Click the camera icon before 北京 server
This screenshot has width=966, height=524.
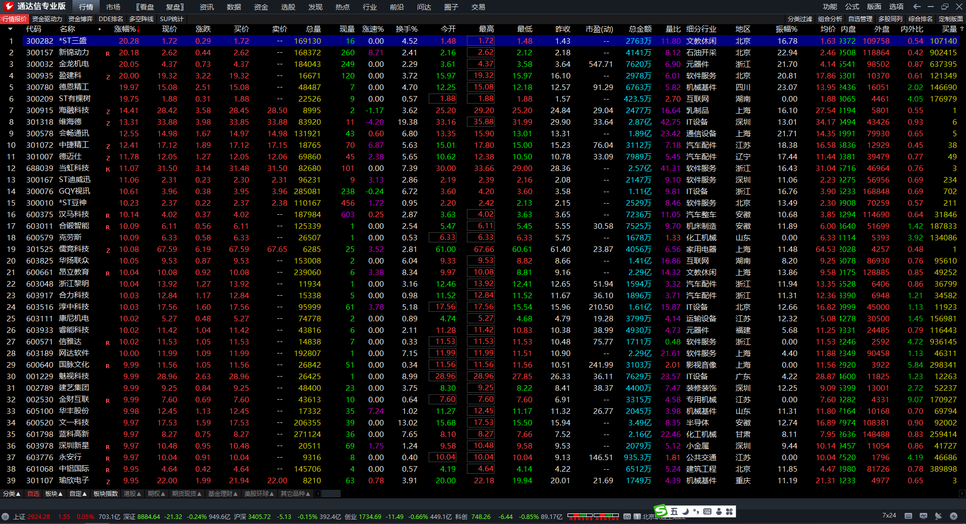pos(627,516)
